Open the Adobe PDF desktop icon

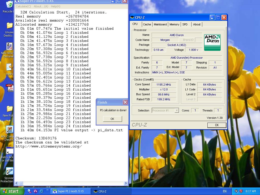10,88
